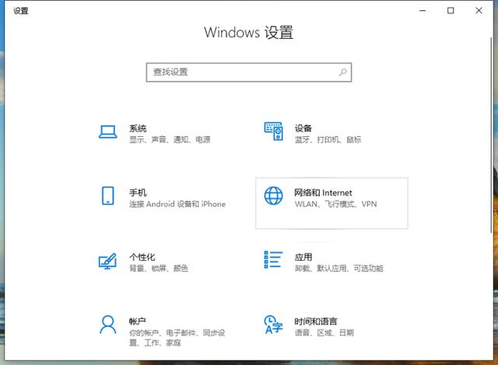Open 帐户 settings title
The height and width of the screenshot is (365, 498).
(138, 321)
